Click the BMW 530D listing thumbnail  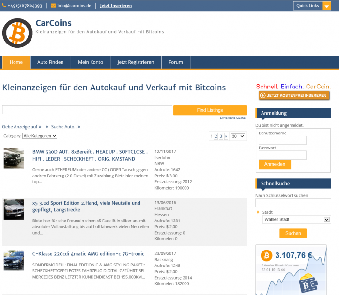[14, 158]
